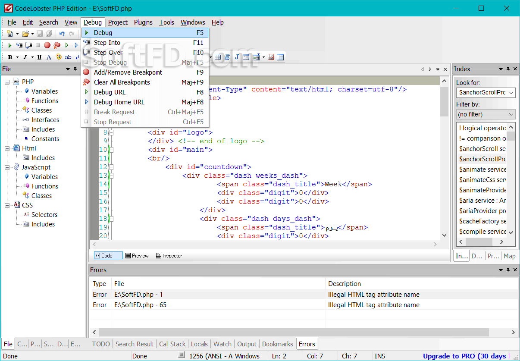
Task: Click the New file toolbar icon
Action: (x=10, y=34)
